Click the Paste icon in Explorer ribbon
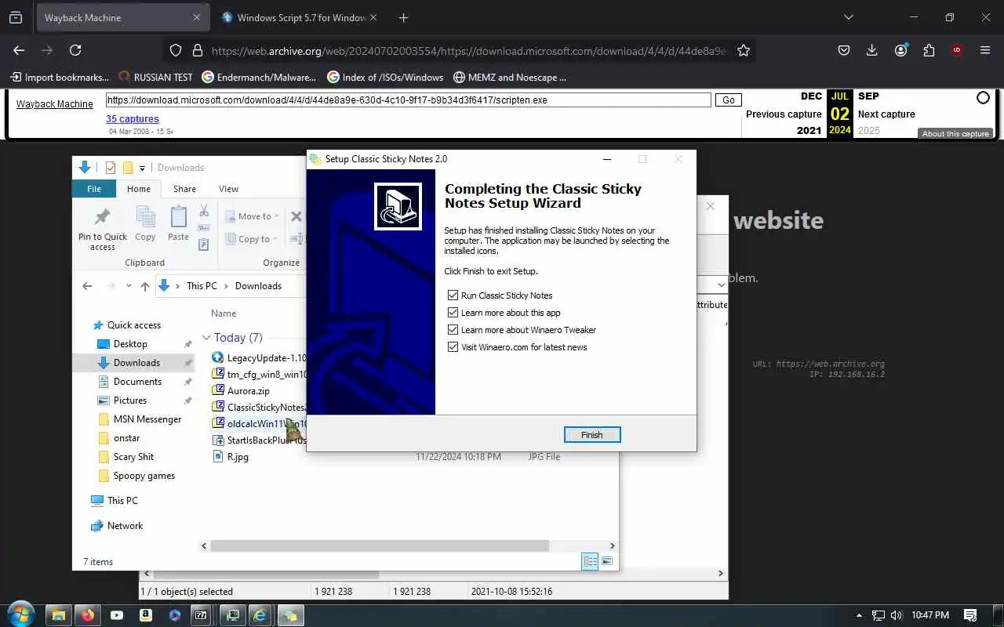 tap(178, 223)
